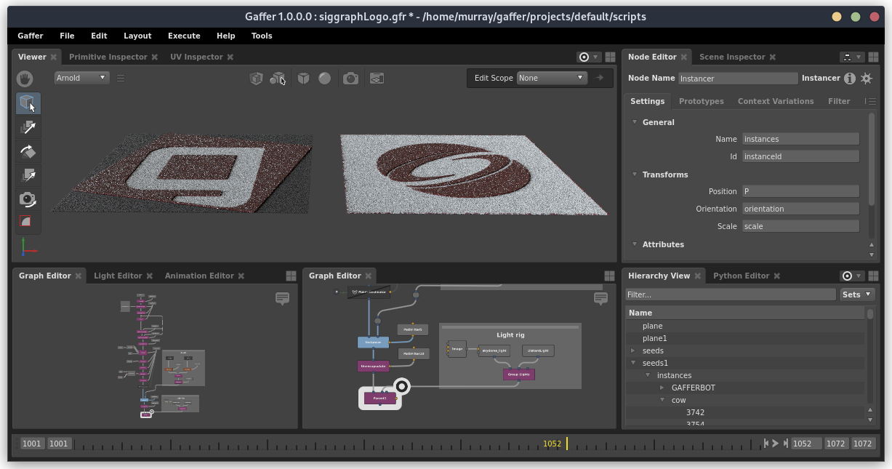Viewport: 892px width, 469px height.
Task: Toggle the Hierarchy View focus node pin
Action: 851,276
